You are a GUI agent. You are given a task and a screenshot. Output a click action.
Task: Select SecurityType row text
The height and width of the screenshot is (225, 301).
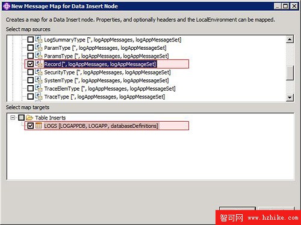click(x=107, y=72)
